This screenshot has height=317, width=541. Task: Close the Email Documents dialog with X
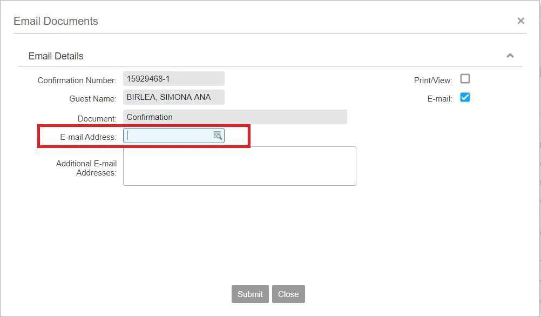click(x=520, y=21)
